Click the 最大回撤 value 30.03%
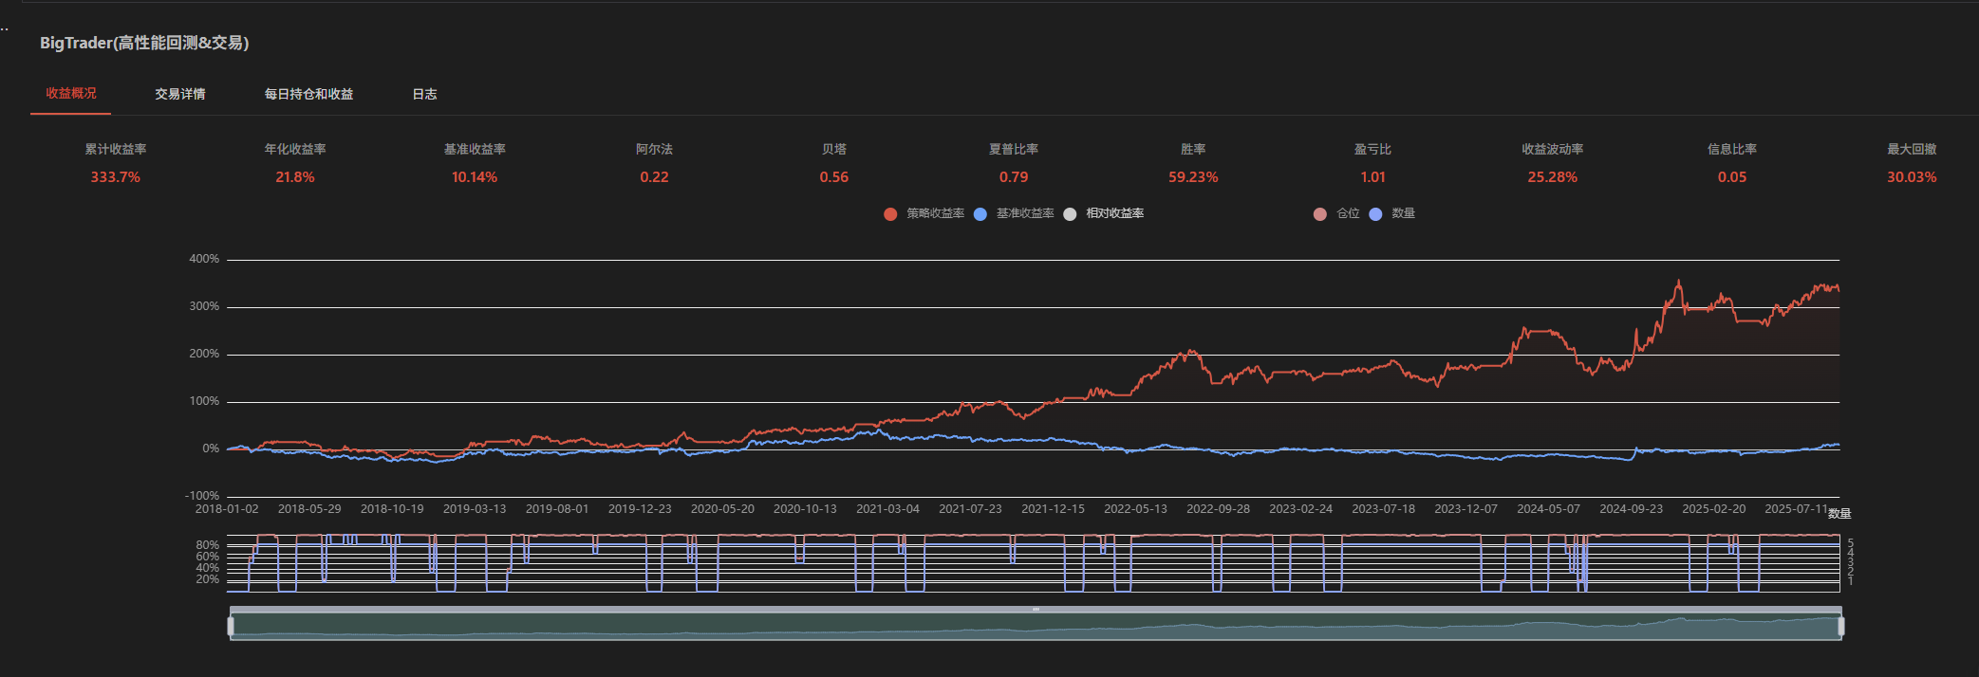 [1911, 177]
